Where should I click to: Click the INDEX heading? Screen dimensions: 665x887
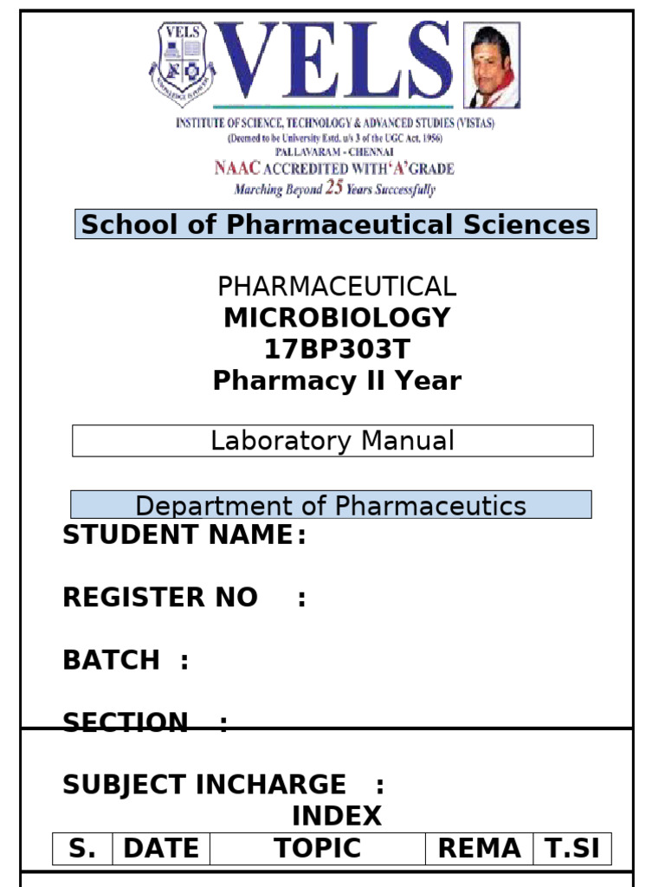tap(337, 816)
